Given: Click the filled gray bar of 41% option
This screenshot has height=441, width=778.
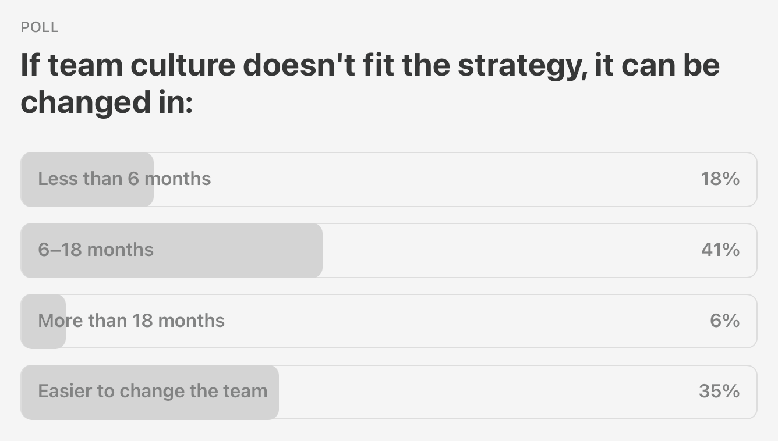Looking at the screenshot, I should (x=172, y=250).
